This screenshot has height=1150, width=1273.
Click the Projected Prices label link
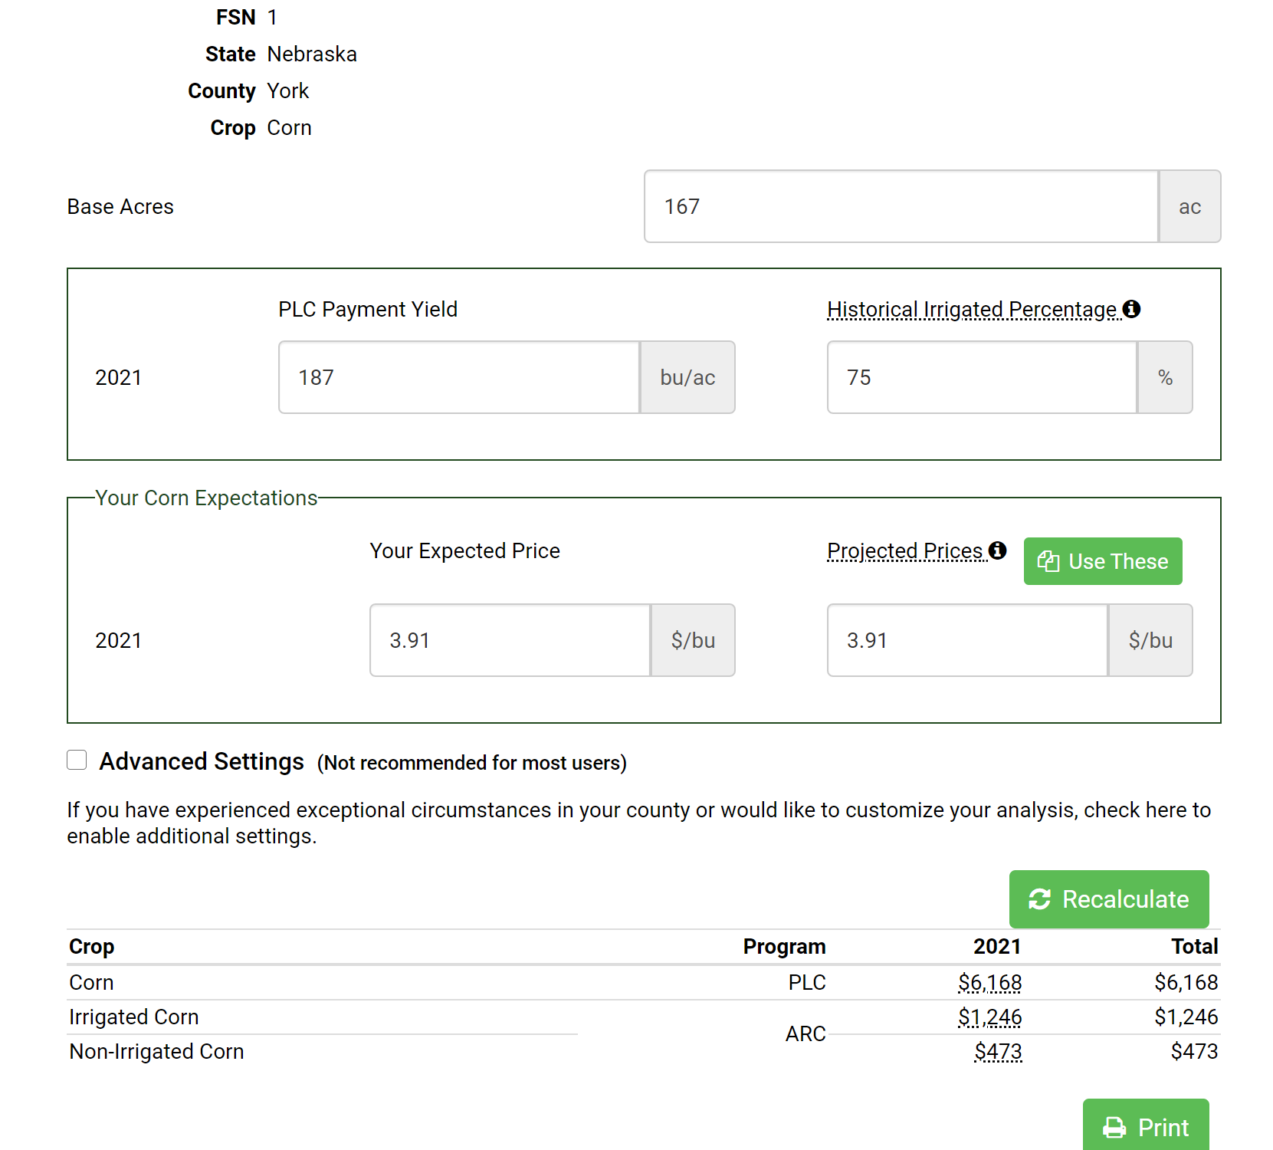coord(905,551)
